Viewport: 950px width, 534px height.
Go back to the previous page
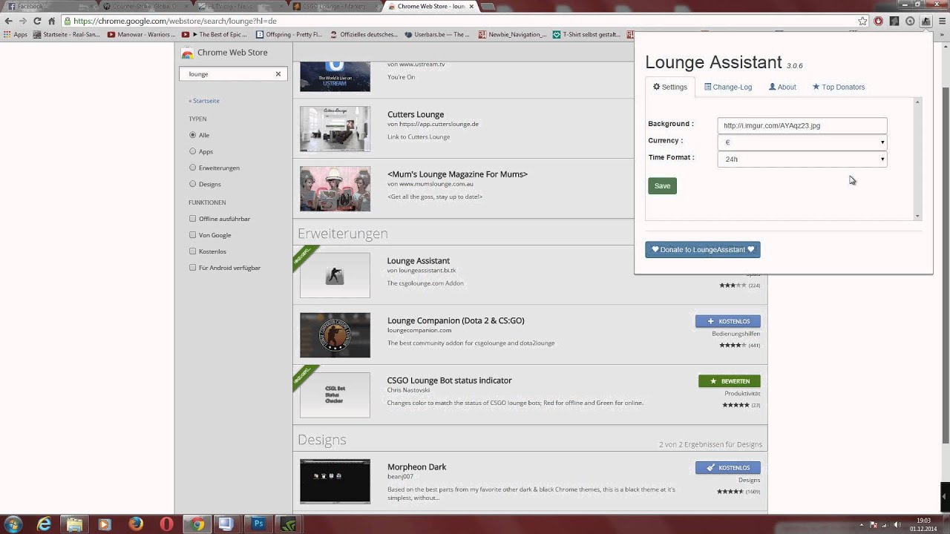coord(8,22)
